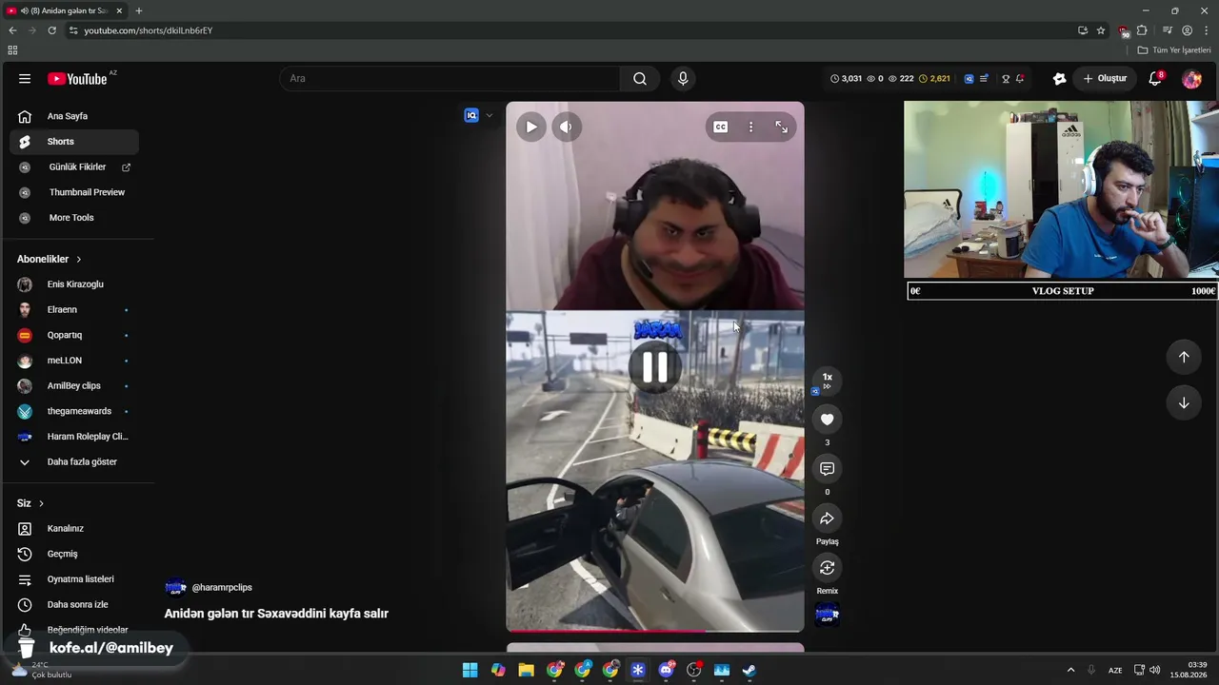Click the Oluştur create button
This screenshot has height=685, width=1219.
[1105, 79]
